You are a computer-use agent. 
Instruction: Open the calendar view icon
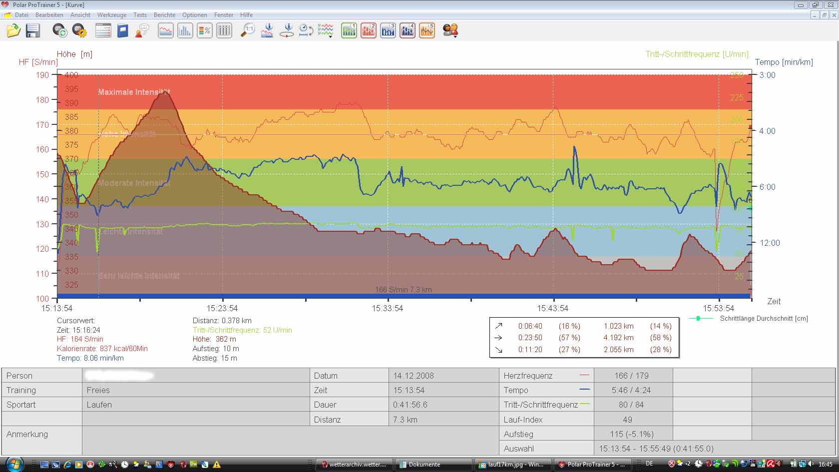103,31
